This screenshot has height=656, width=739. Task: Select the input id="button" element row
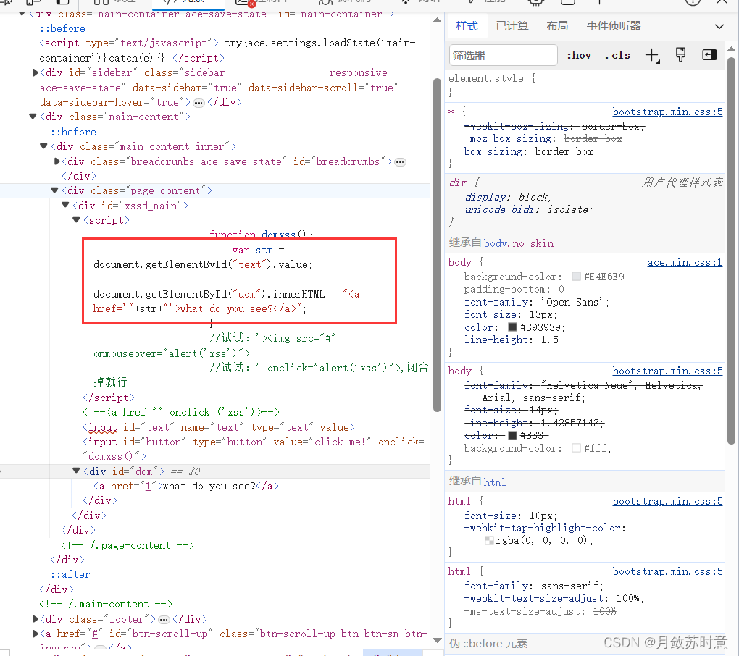(253, 449)
